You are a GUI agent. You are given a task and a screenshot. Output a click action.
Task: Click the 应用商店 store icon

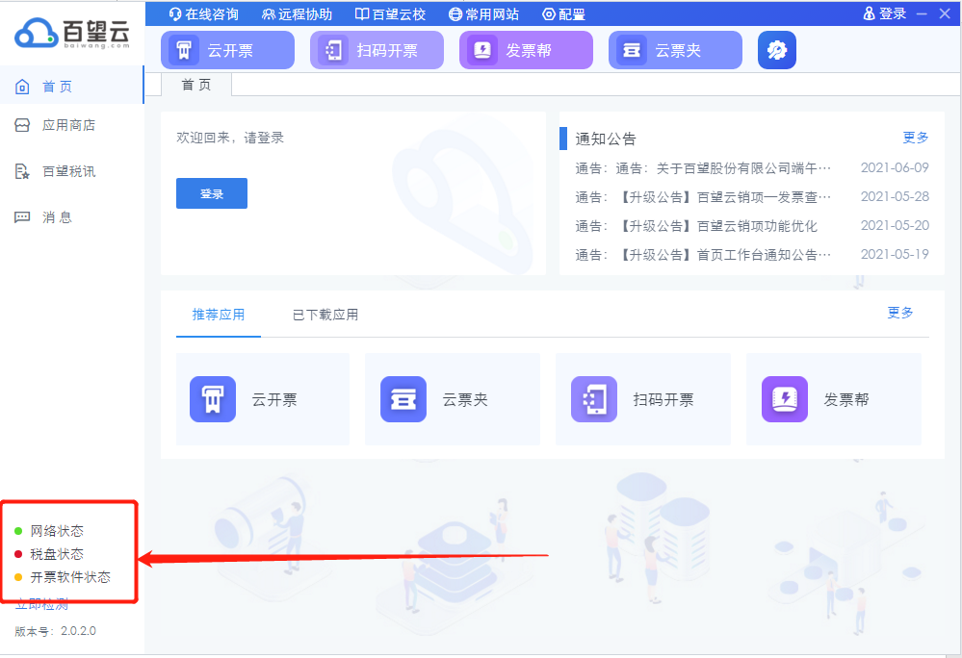(22, 125)
